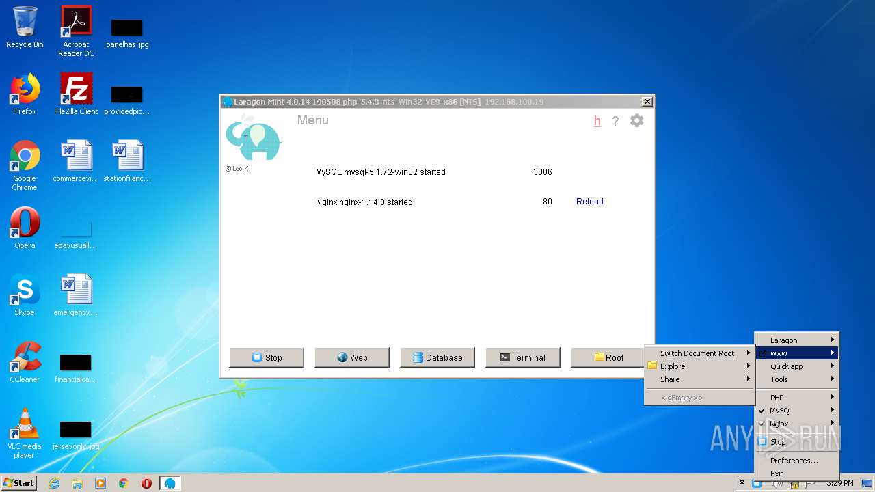This screenshot has height=492, width=875.
Task: Launch Opera from the desktop
Action: 25,228
